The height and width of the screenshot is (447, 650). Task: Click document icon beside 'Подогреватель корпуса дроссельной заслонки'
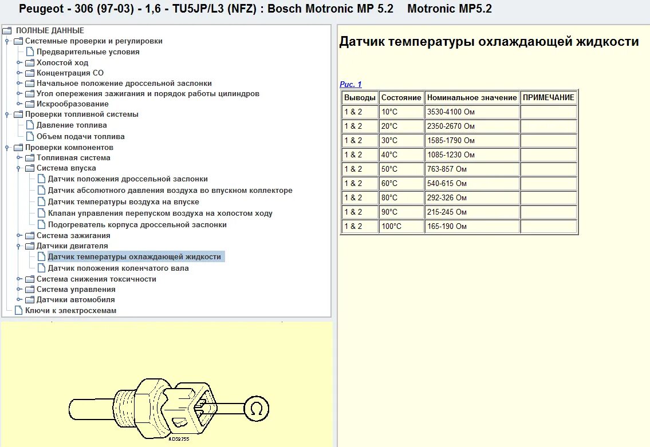tap(41, 224)
